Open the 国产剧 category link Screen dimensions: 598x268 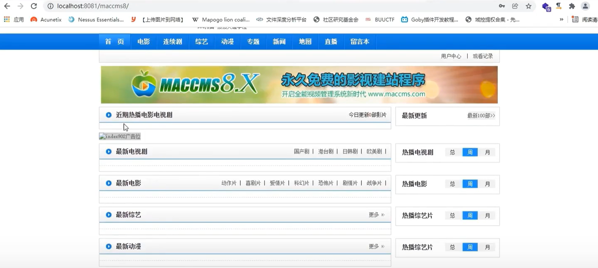[x=301, y=151]
